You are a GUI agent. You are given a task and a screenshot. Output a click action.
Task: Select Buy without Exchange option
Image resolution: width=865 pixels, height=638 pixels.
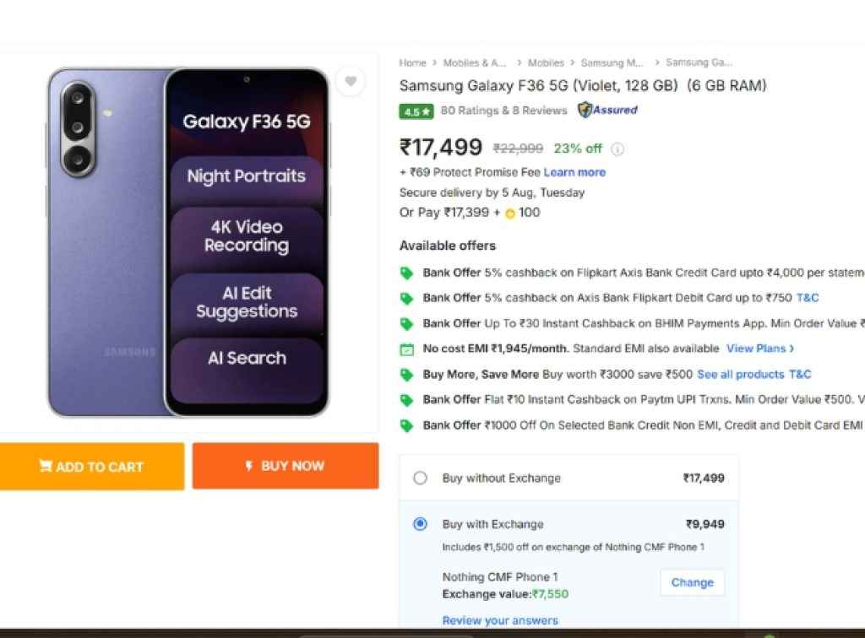point(420,478)
